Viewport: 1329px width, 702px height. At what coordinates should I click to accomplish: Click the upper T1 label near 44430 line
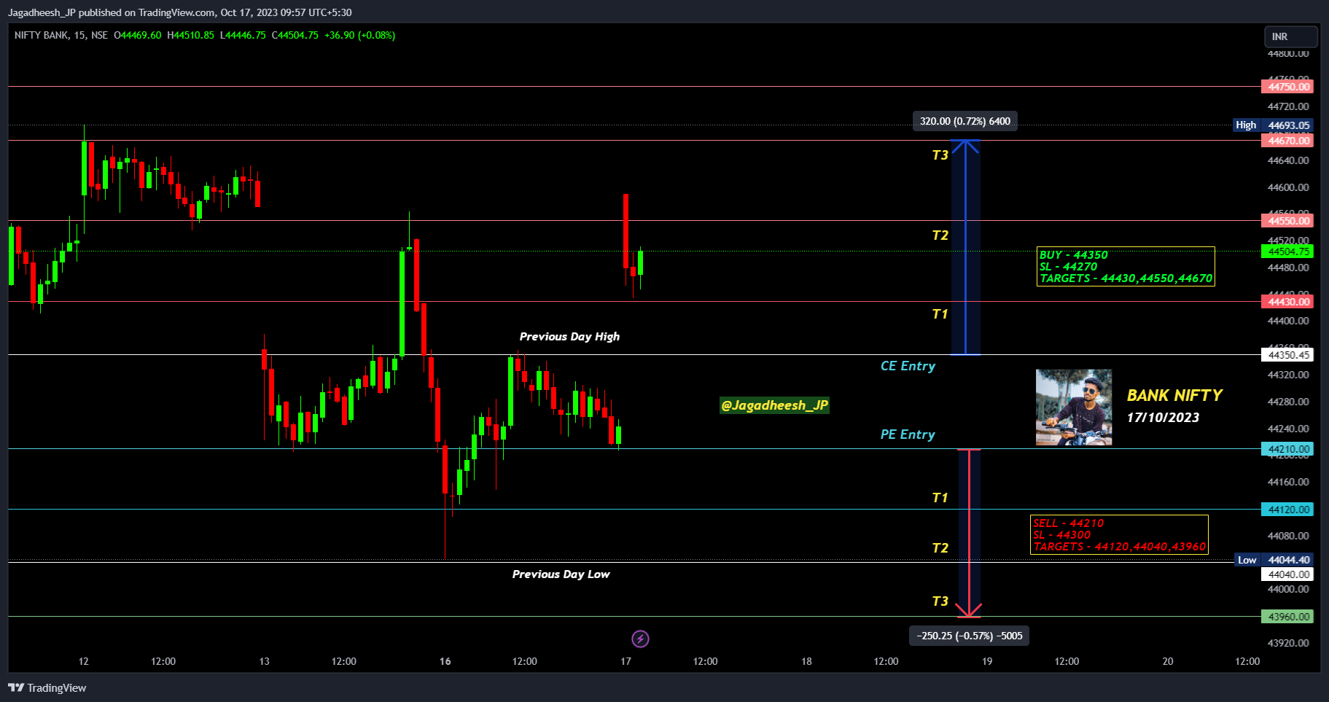[940, 314]
